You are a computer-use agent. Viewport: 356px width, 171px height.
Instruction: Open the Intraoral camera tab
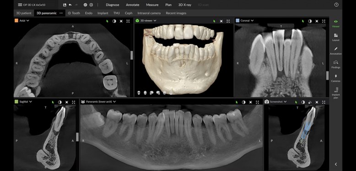click(149, 13)
